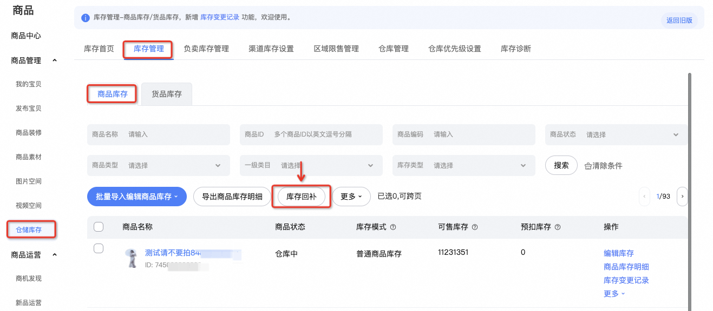The image size is (713, 311).
Task: Click the help icon next to 可售库存
Action: tap(474, 227)
